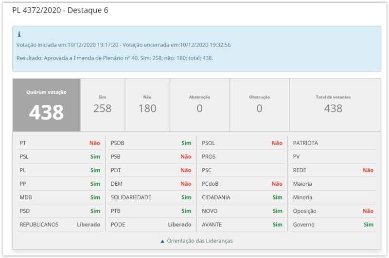Click the info icon in blue banner
The height and width of the screenshot is (258, 389).
19,34
